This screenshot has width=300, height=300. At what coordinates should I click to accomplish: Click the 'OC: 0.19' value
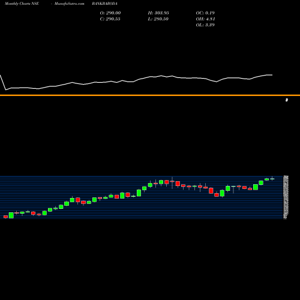point(205,13)
